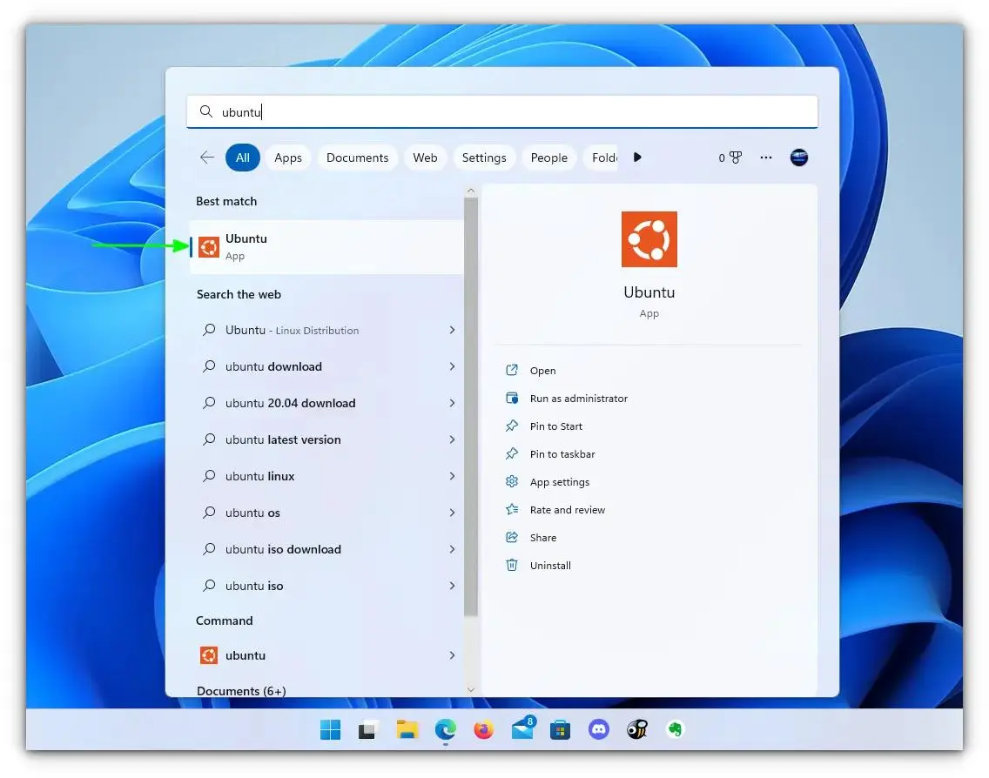Click Uninstall for Ubuntu
This screenshot has width=989, height=778.
550,566
